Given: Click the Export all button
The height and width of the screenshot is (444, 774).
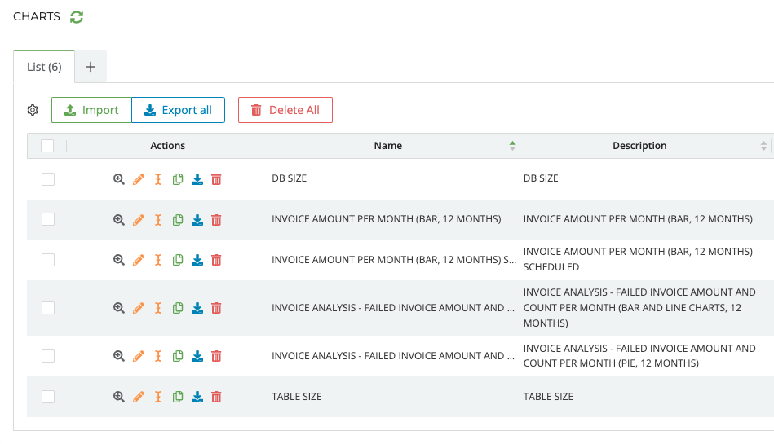Looking at the screenshot, I should 178,110.
